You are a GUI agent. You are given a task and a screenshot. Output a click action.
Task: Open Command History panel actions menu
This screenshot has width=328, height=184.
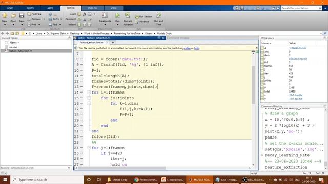click(x=325, y=106)
